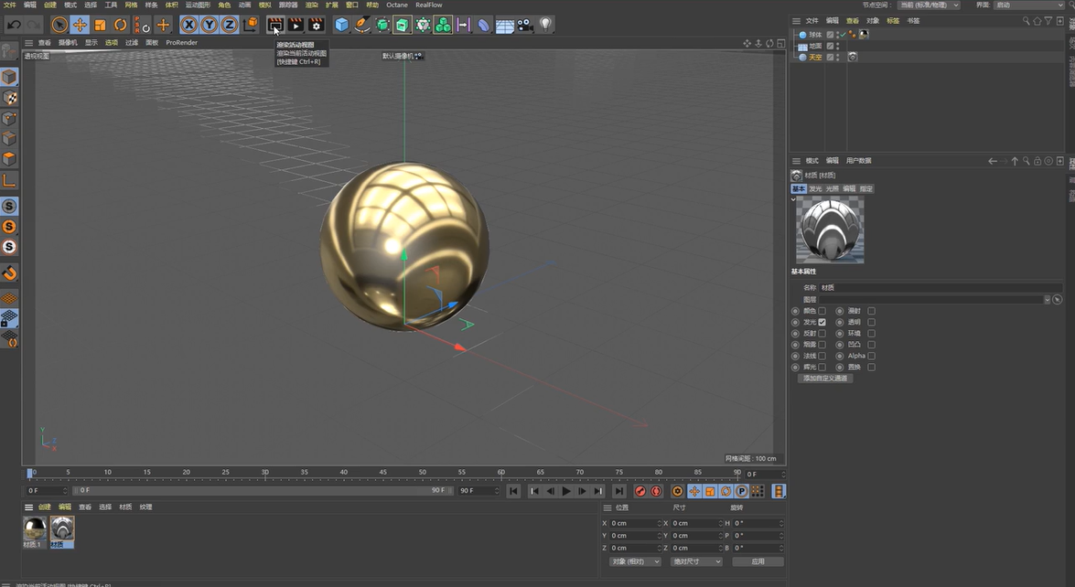This screenshot has width=1075, height=587.
Task: Open the 图层 layer dropdown arrow
Action: click(x=1047, y=299)
